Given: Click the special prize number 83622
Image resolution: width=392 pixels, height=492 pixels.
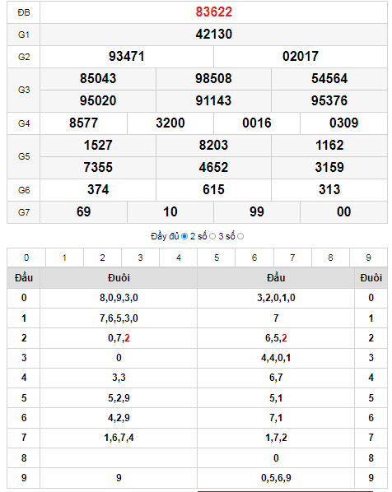Looking at the screenshot, I should (x=213, y=12).
